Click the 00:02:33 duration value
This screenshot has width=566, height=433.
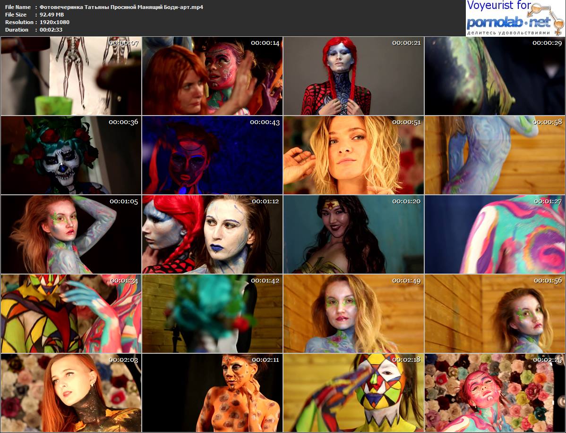tap(51, 30)
